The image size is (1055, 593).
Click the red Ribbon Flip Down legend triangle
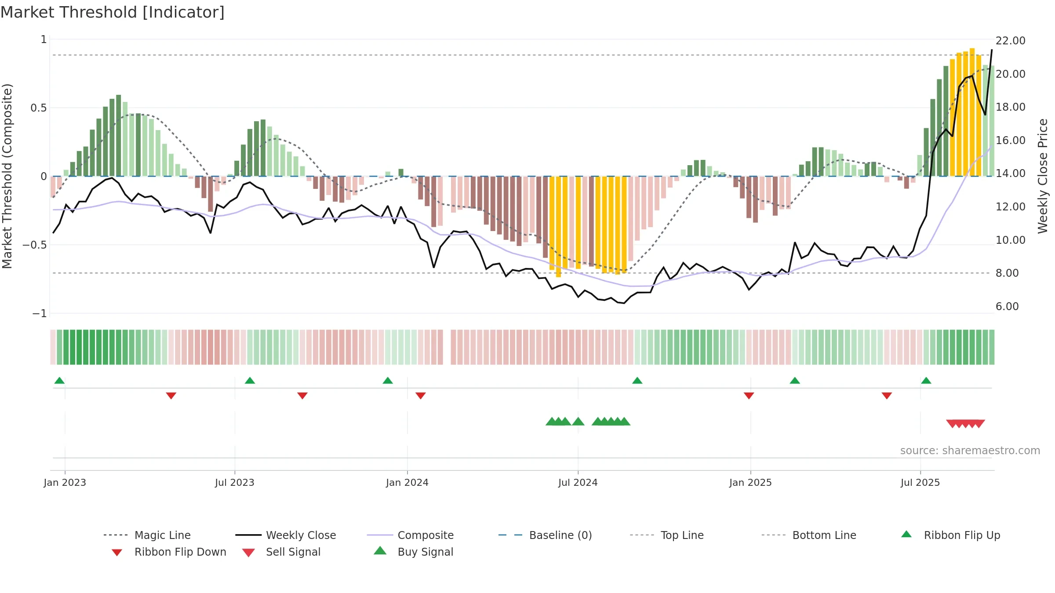coord(117,553)
